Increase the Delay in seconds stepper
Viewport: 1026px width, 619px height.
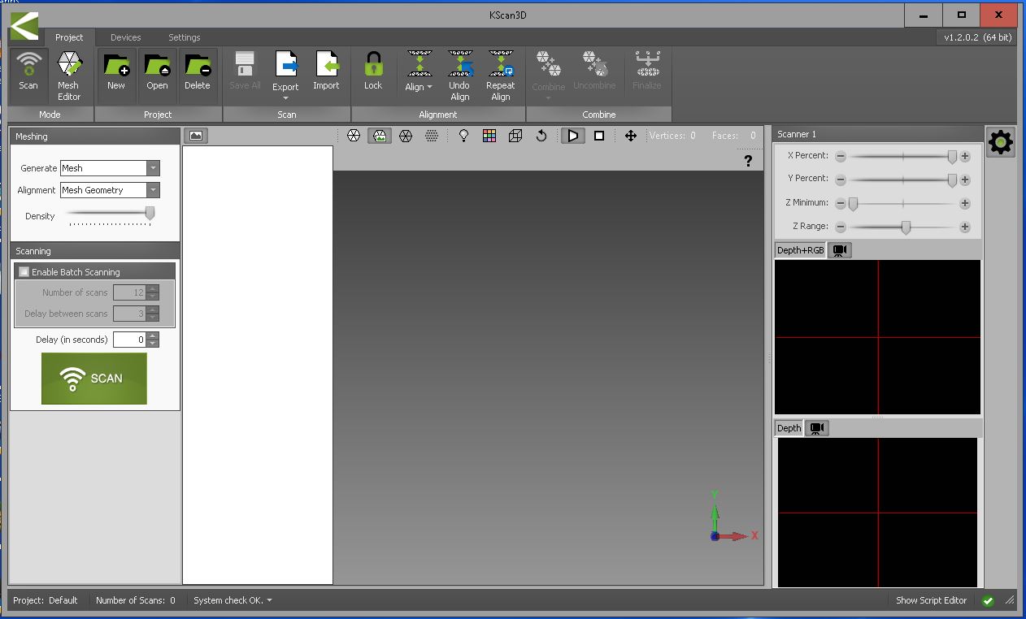[x=153, y=335]
